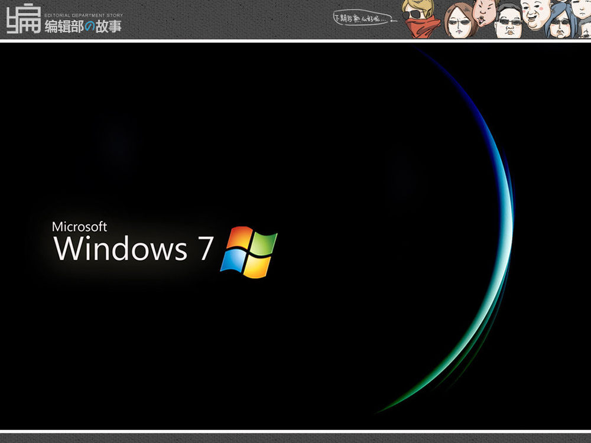Click the blue の character in the title
The image size is (591, 443).
89,27
